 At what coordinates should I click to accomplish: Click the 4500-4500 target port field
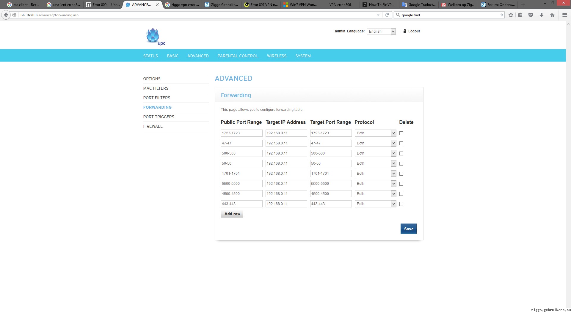pyautogui.click(x=331, y=194)
